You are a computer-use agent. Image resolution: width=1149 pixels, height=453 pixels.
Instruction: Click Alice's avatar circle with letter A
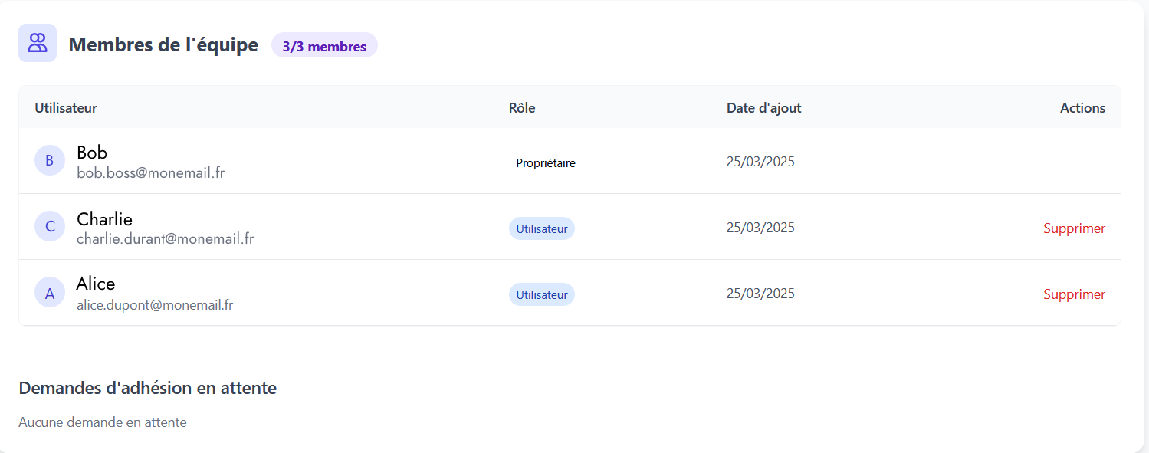click(x=50, y=292)
